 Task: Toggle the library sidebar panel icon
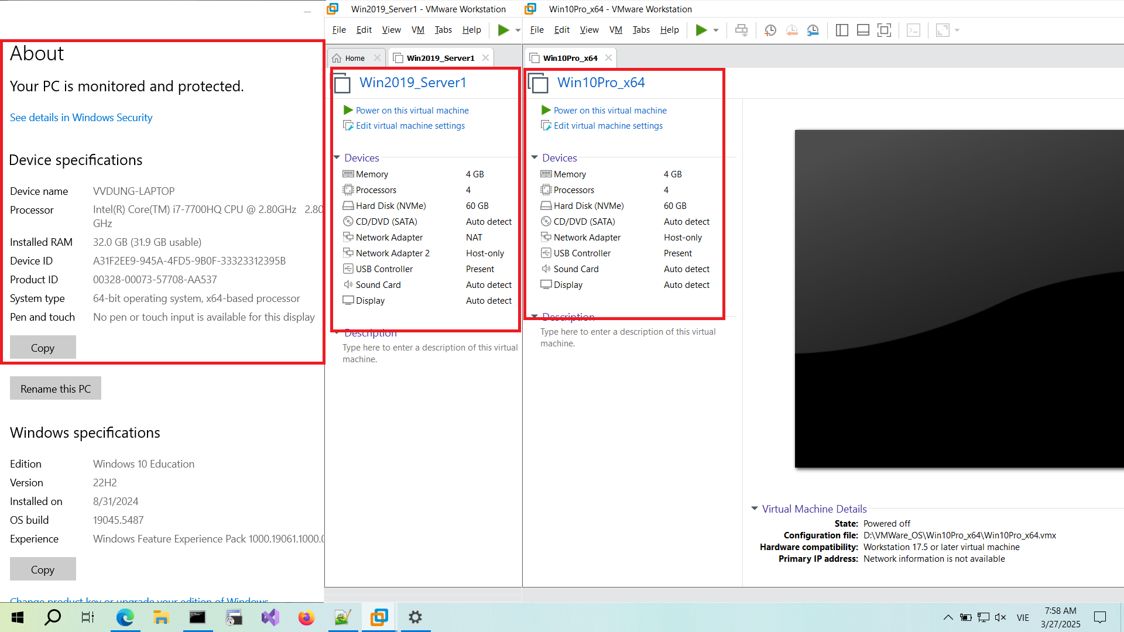pyautogui.click(x=842, y=30)
